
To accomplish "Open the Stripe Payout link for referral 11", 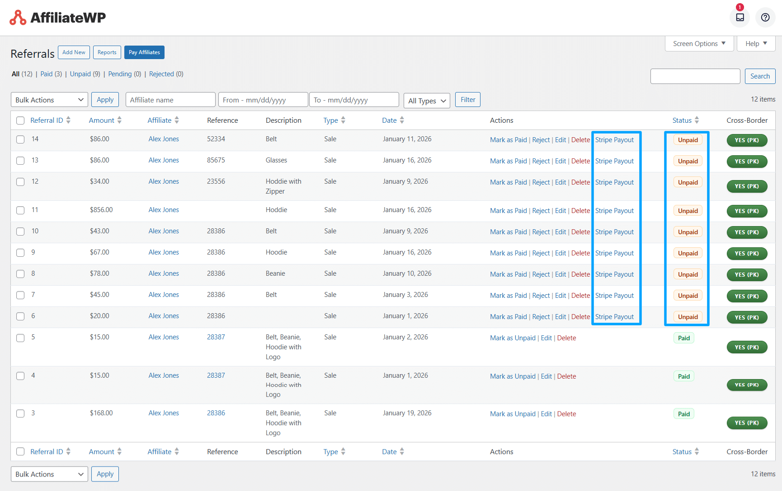I will click(614, 210).
